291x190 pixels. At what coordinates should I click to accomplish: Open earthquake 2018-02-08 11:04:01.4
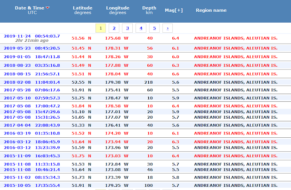(32, 82)
